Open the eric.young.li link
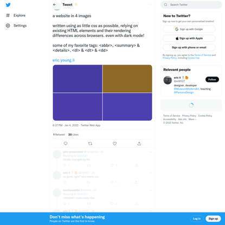225x225 pixels. pos(63,60)
